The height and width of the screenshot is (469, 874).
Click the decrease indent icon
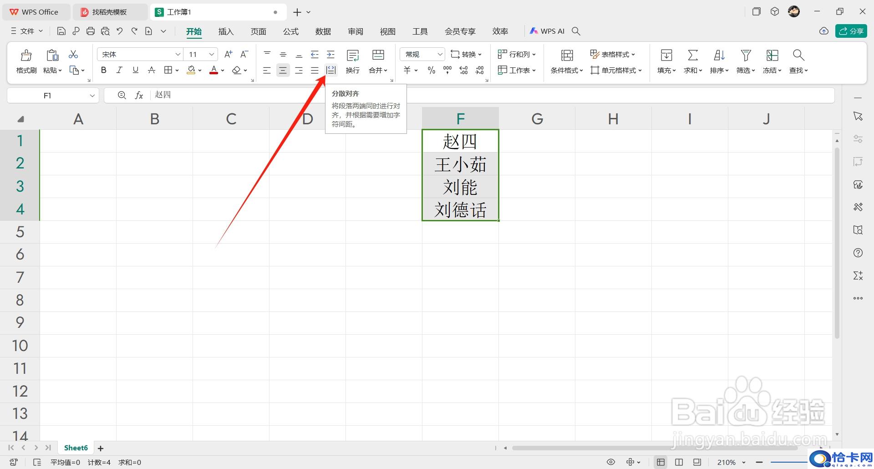point(315,55)
